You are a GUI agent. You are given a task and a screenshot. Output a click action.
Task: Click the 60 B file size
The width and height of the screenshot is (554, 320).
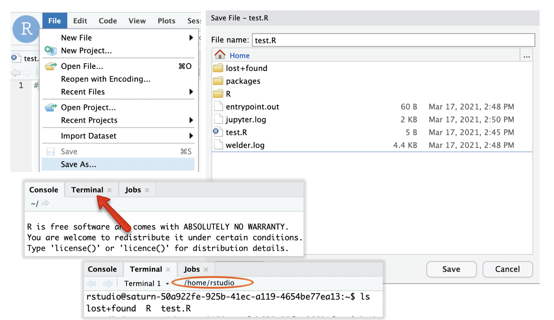click(409, 107)
